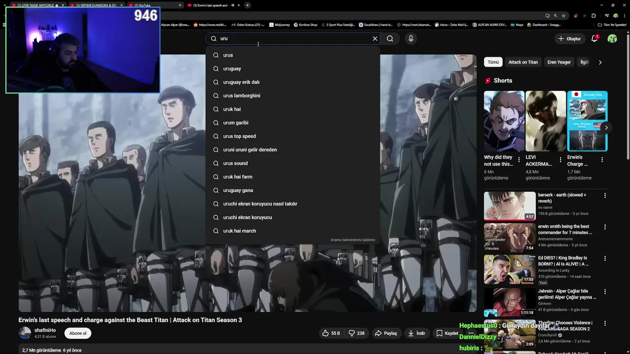The image size is (630, 354).
Task: Select the İlgili filter chip
Action: pos(584,62)
